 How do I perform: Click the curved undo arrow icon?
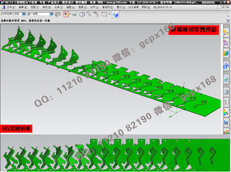tap(74, 14)
